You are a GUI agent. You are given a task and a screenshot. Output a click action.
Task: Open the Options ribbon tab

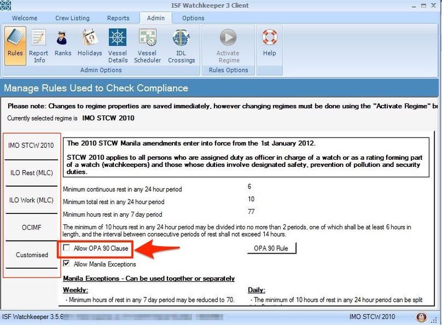(193, 18)
